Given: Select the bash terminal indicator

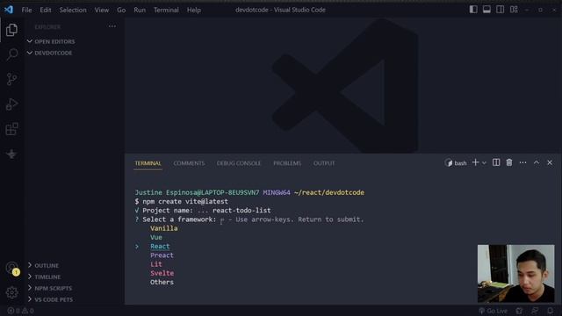Looking at the screenshot, I should pyautogui.click(x=456, y=163).
